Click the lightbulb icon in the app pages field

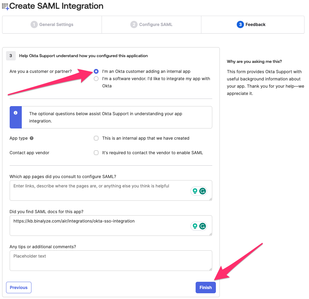click(x=195, y=191)
